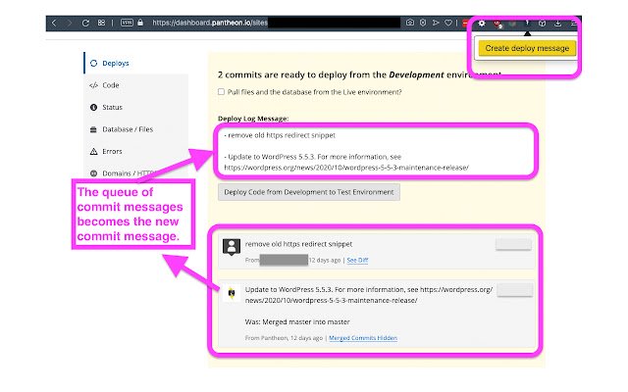Check Pull files and database from Live
Screen dimensions: 628x392
(x=221, y=91)
